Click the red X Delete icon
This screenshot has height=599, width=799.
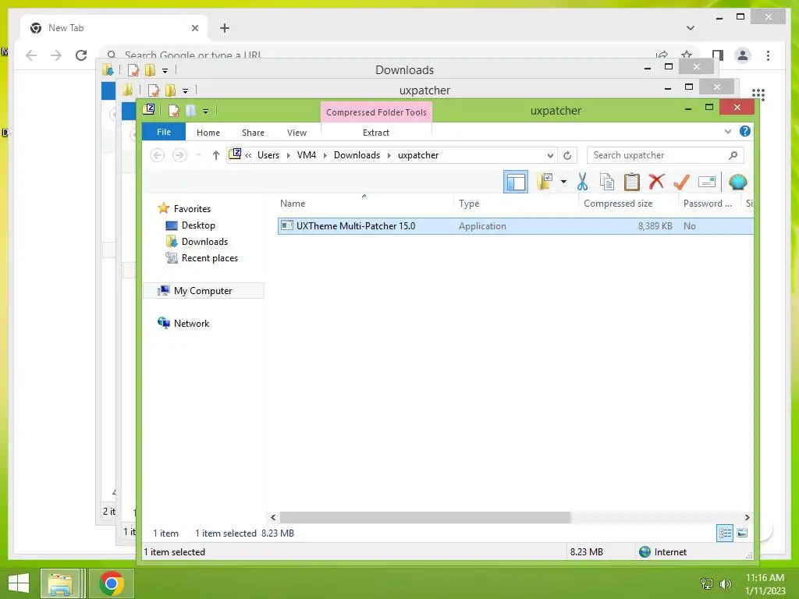[656, 182]
